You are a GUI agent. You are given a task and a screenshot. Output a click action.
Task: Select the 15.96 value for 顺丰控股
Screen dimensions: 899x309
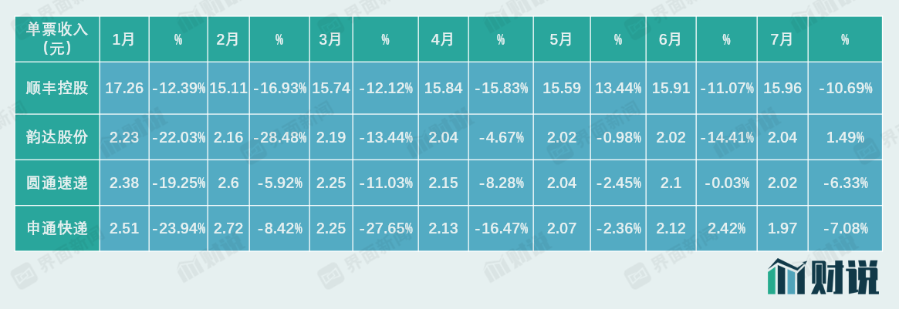[782, 88]
